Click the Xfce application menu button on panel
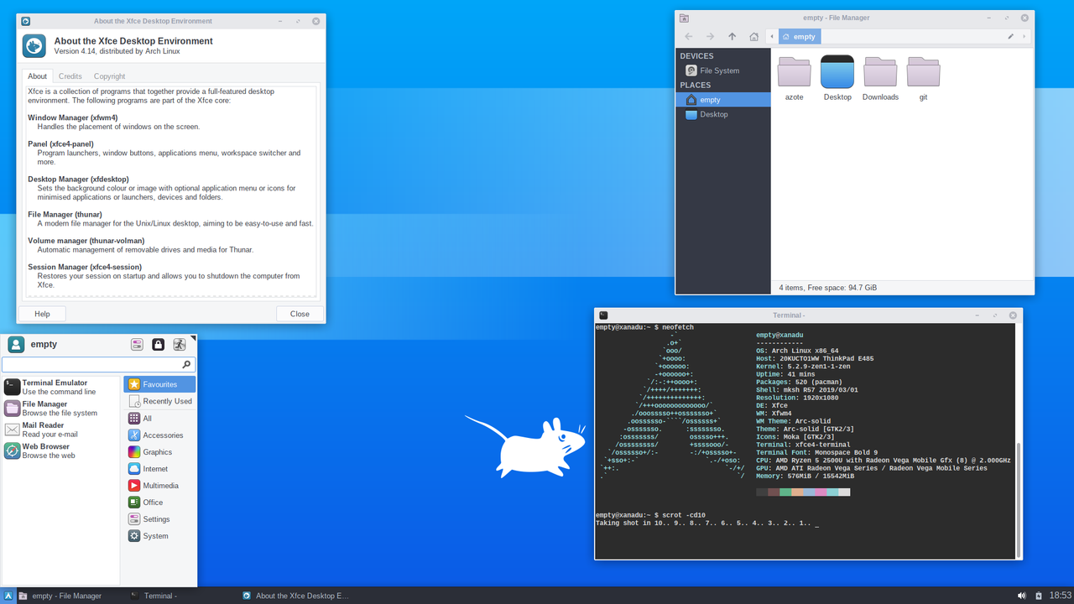 point(8,596)
